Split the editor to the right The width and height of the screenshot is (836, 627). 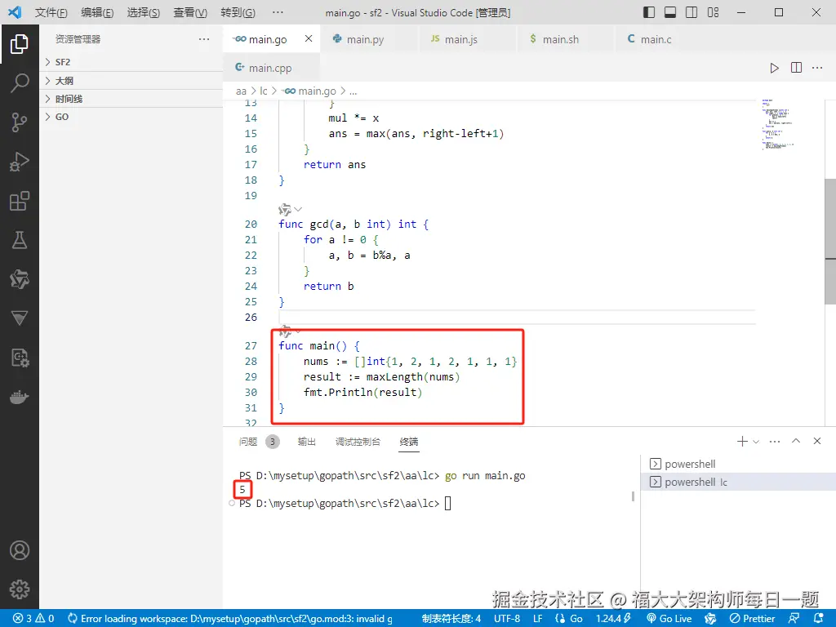[796, 68]
